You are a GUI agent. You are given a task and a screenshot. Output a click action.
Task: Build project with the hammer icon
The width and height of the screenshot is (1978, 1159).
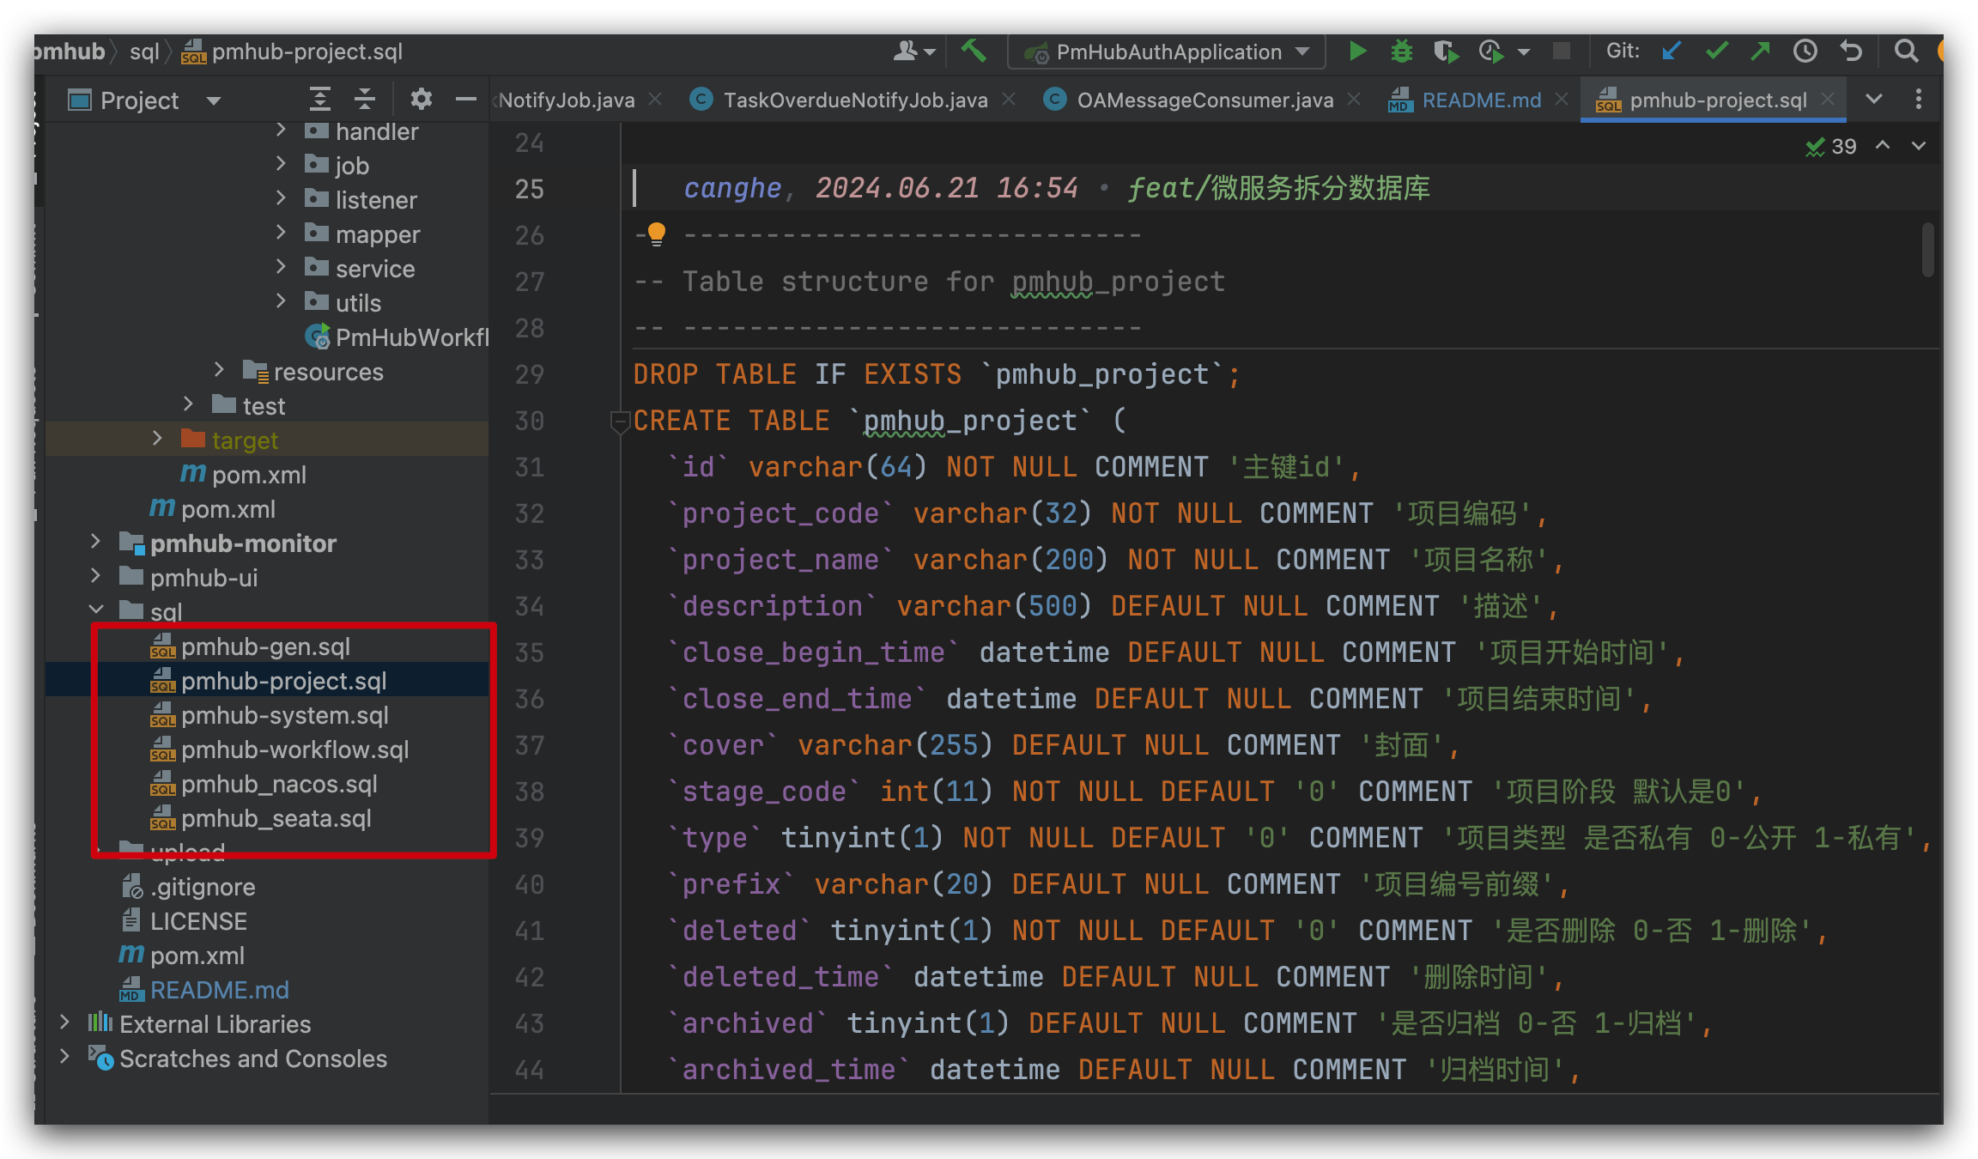[x=973, y=51]
